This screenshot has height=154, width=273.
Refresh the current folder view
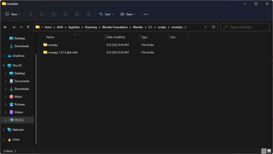213,27
